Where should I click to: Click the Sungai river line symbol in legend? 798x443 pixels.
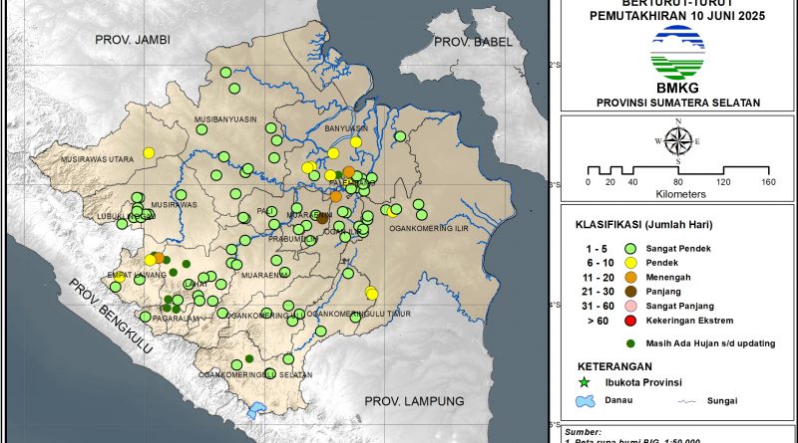coord(686,401)
